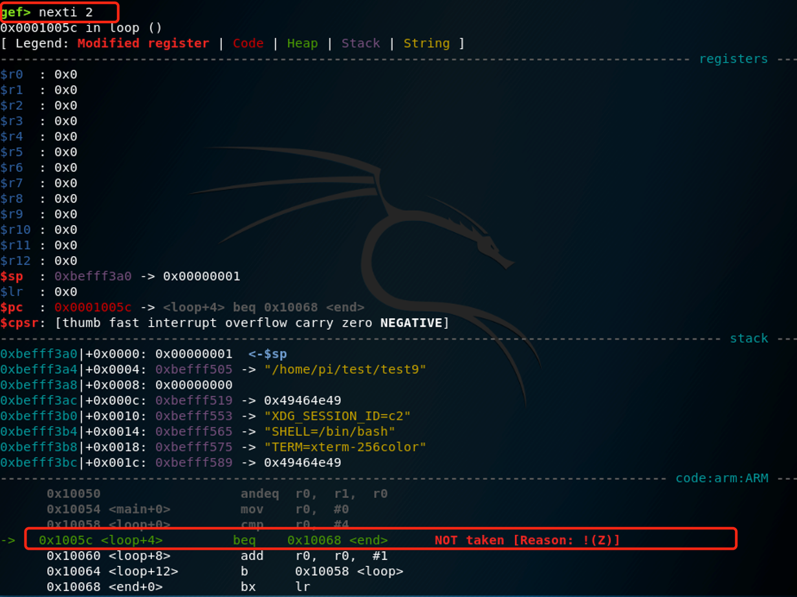Select the $r6 register row
Image resolution: width=797 pixels, height=597 pixels.
pos(39,168)
